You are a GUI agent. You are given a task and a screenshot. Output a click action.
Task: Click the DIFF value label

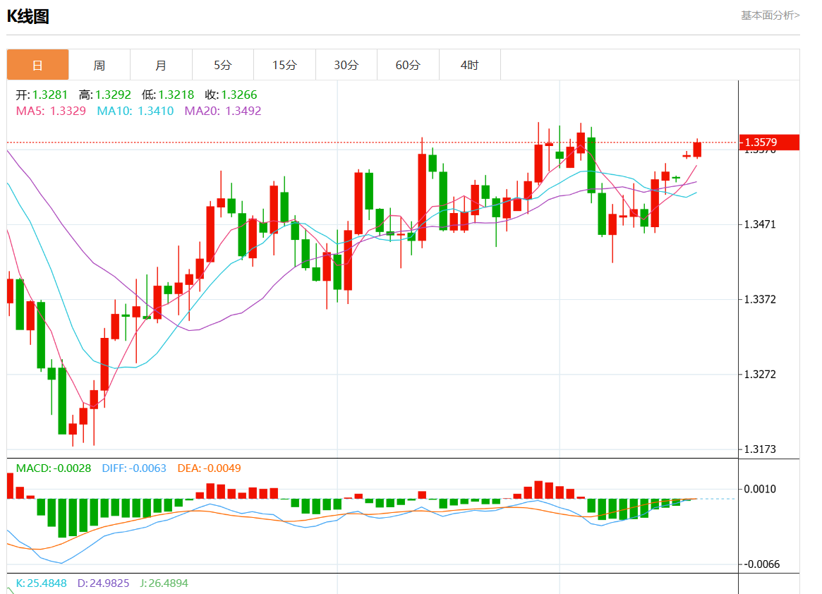tap(134, 468)
